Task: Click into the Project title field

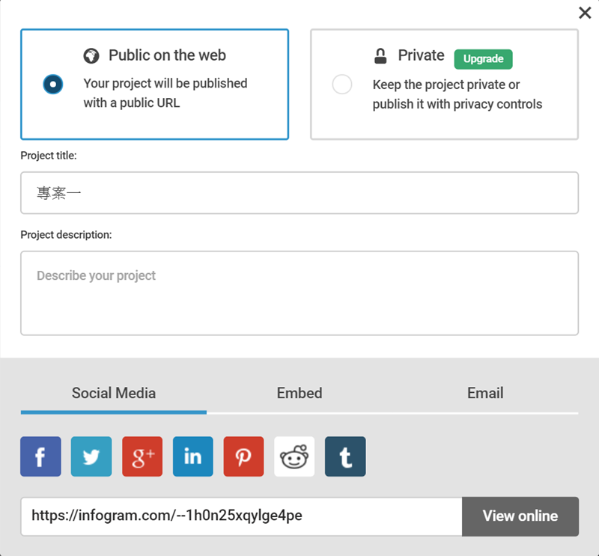Action: tap(299, 193)
